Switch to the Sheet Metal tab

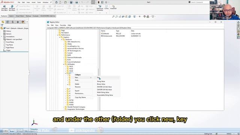tap(20, 16)
